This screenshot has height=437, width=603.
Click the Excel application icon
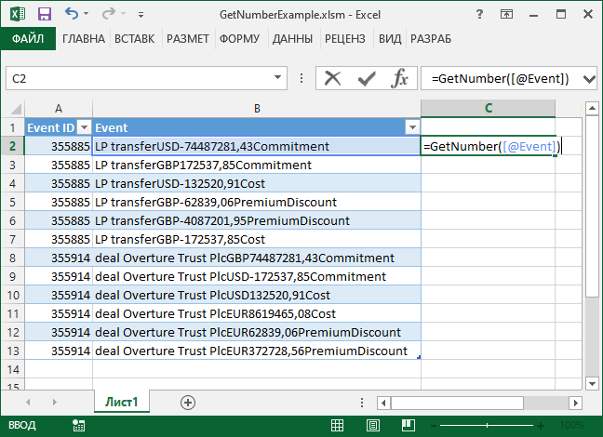[x=18, y=15]
